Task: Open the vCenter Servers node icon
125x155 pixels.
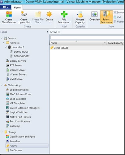Action: coord(8,74)
